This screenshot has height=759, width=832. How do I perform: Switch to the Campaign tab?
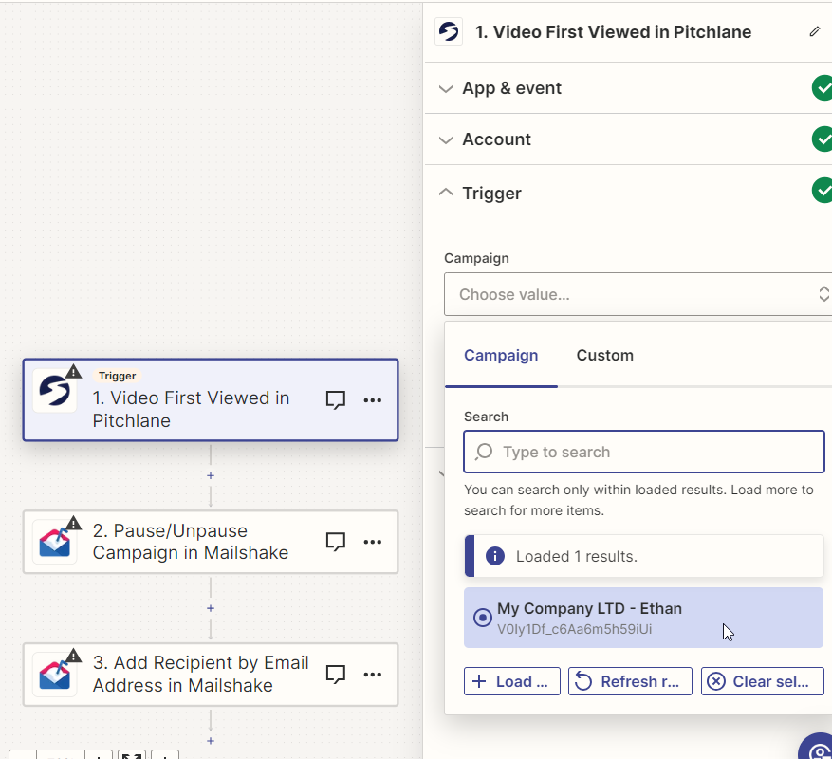(501, 355)
